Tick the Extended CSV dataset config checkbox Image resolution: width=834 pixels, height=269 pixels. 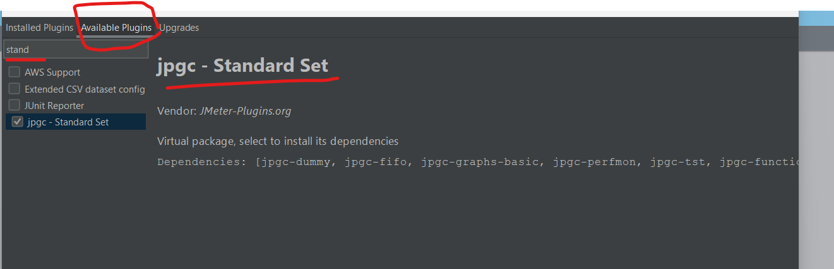[x=15, y=89]
